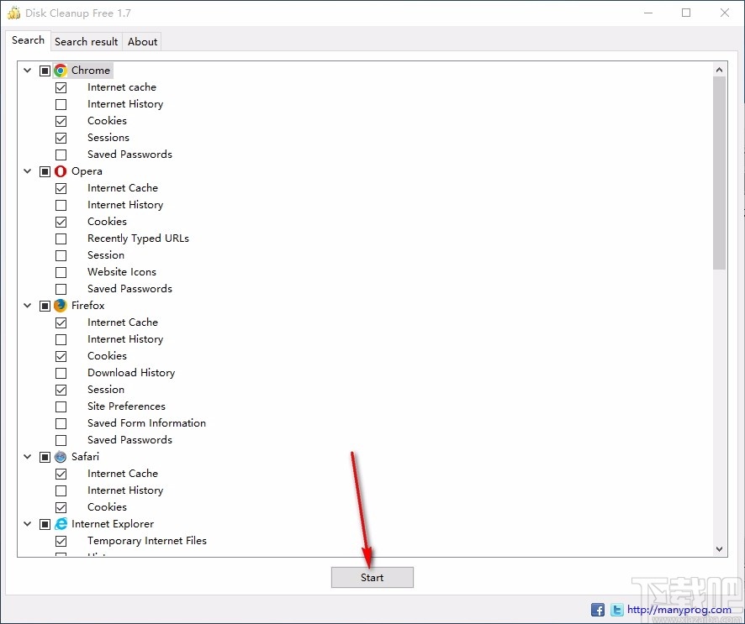Click the vertical scrollbar down arrow
The height and width of the screenshot is (624, 745).
click(720, 548)
